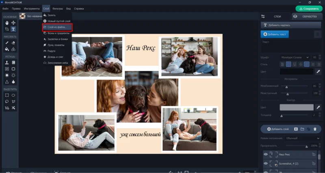Switch to the Обработка tab
The height and width of the screenshot is (173, 325).
point(308,16)
